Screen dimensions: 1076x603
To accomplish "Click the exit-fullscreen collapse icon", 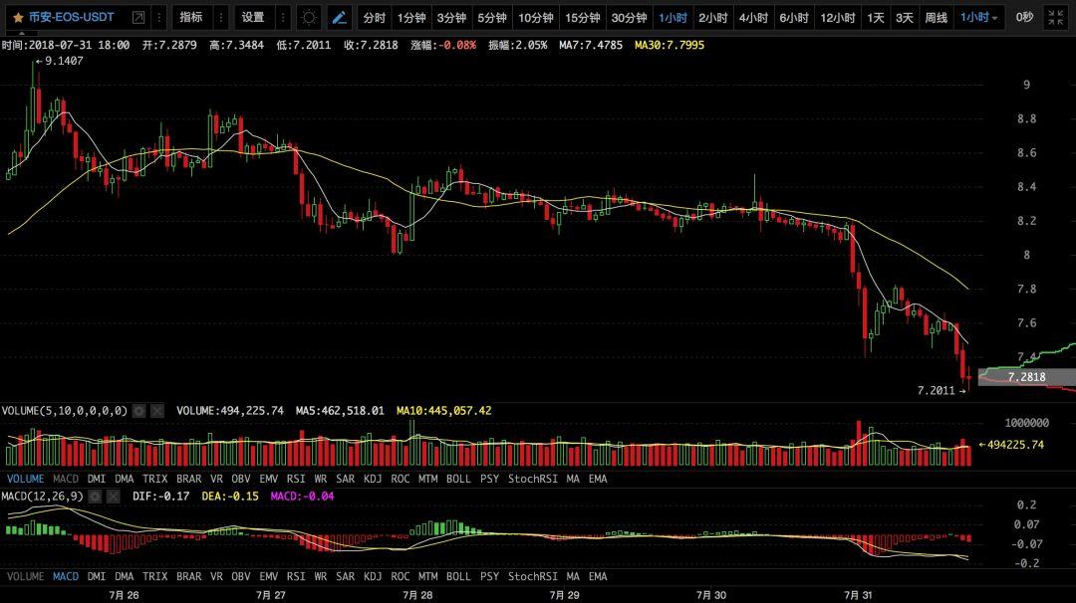I will pos(1055,18).
